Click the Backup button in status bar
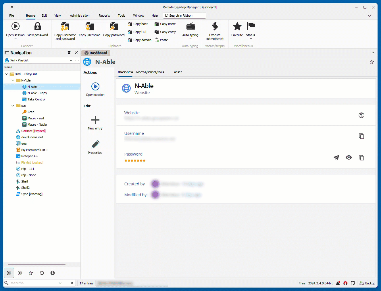Image resolution: width=381 pixels, height=291 pixels. [x=367, y=283]
